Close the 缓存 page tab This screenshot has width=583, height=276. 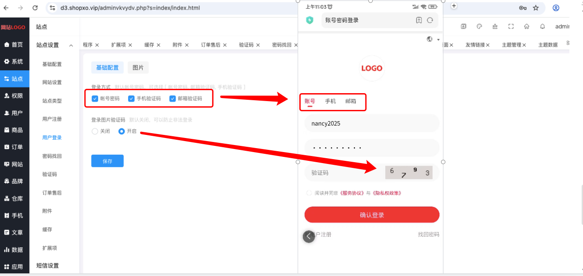pyautogui.click(x=158, y=45)
